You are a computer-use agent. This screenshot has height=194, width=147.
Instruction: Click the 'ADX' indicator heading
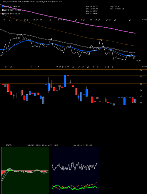(x=56, y=145)
